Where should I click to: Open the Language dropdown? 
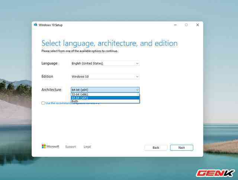pos(105,64)
